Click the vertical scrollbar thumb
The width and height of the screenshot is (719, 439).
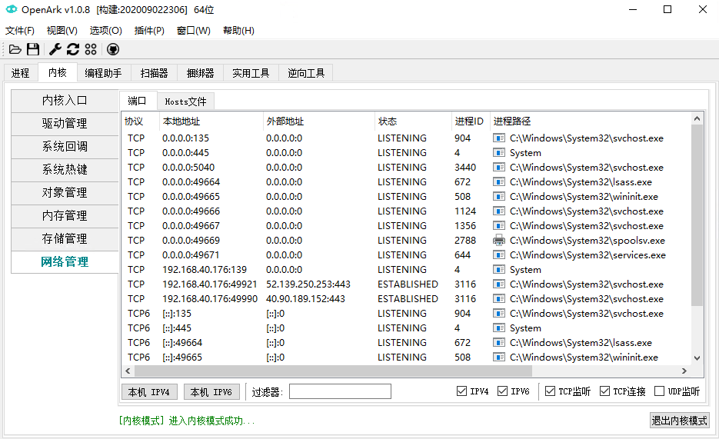[697, 215]
